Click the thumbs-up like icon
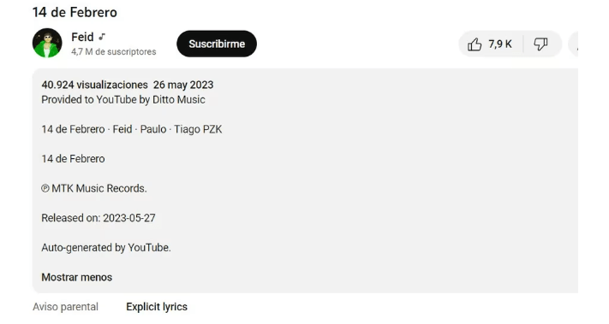609x324 pixels. (475, 44)
